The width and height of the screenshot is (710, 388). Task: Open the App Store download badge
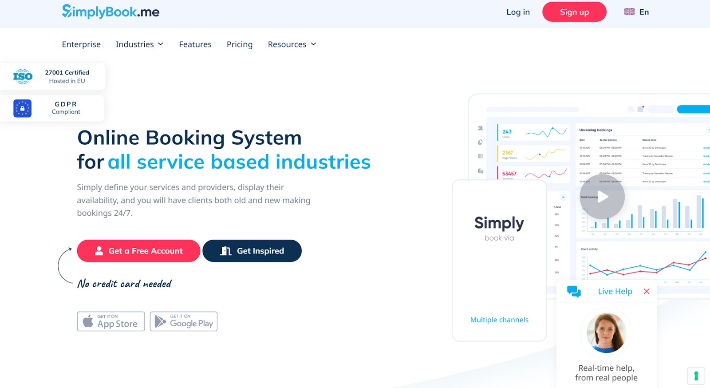click(111, 321)
